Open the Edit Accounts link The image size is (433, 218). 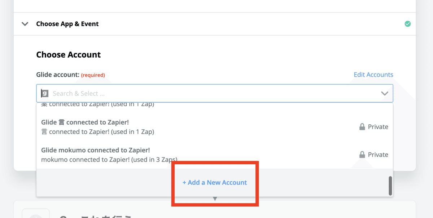[x=373, y=75]
